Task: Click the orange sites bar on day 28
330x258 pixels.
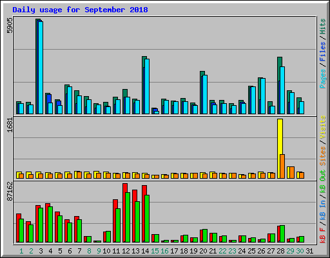Action: point(282,166)
